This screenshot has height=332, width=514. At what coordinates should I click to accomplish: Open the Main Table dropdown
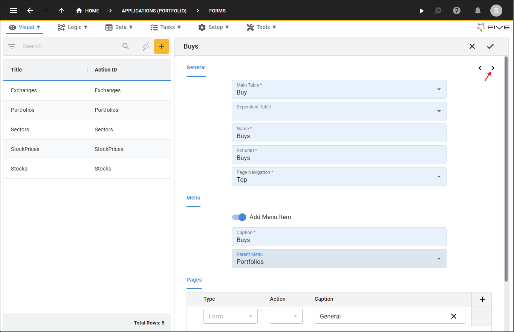(339, 89)
